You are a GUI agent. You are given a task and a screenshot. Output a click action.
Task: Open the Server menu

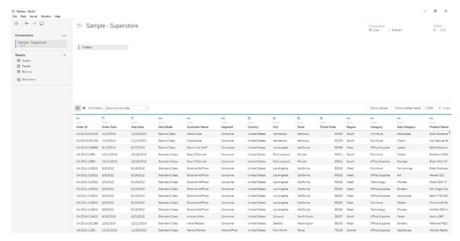[33, 16]
